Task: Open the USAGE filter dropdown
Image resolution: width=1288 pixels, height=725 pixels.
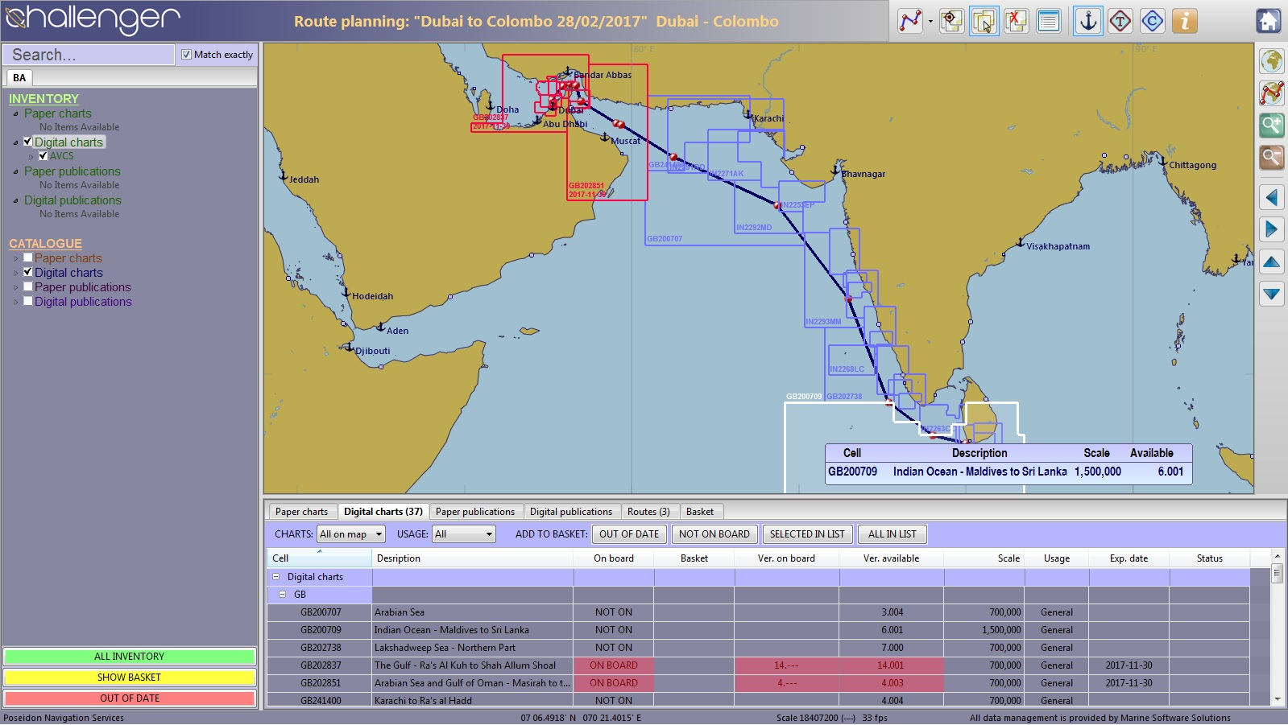Action: pyautogui.click(x=463, y=533)
